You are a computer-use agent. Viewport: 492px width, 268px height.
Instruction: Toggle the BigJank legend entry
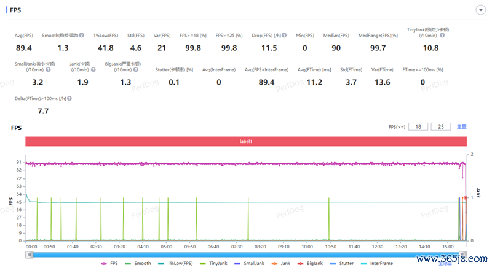coord(311,263)
